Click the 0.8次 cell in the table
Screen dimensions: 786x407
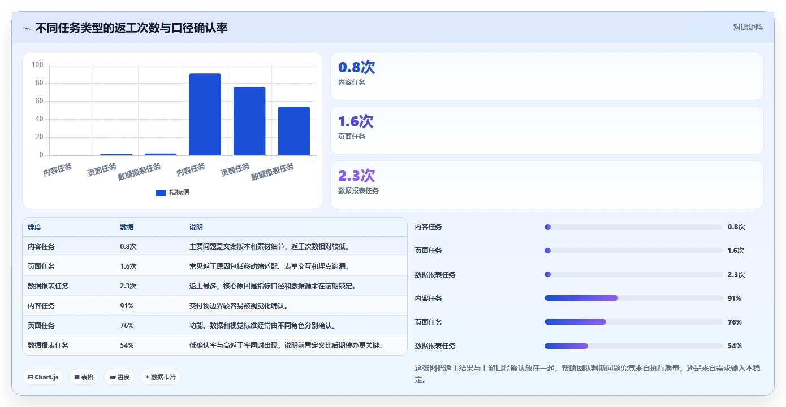[x=128, y=247]
